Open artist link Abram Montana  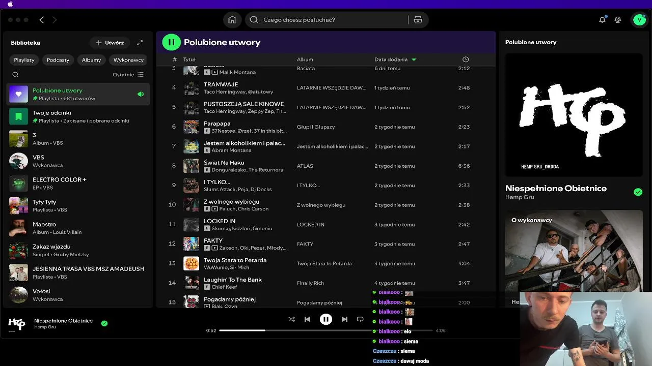pyautogui.click(x=231, y=150)
